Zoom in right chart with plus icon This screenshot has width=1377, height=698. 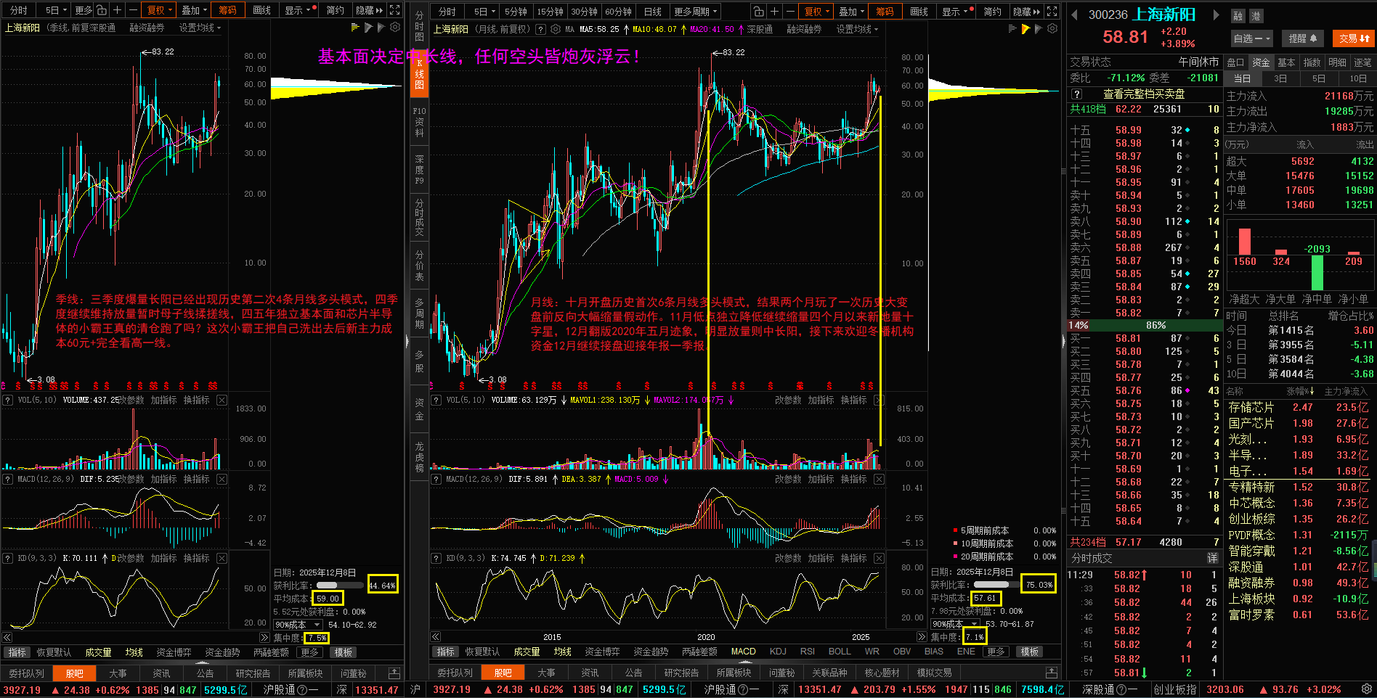[774, 11]
